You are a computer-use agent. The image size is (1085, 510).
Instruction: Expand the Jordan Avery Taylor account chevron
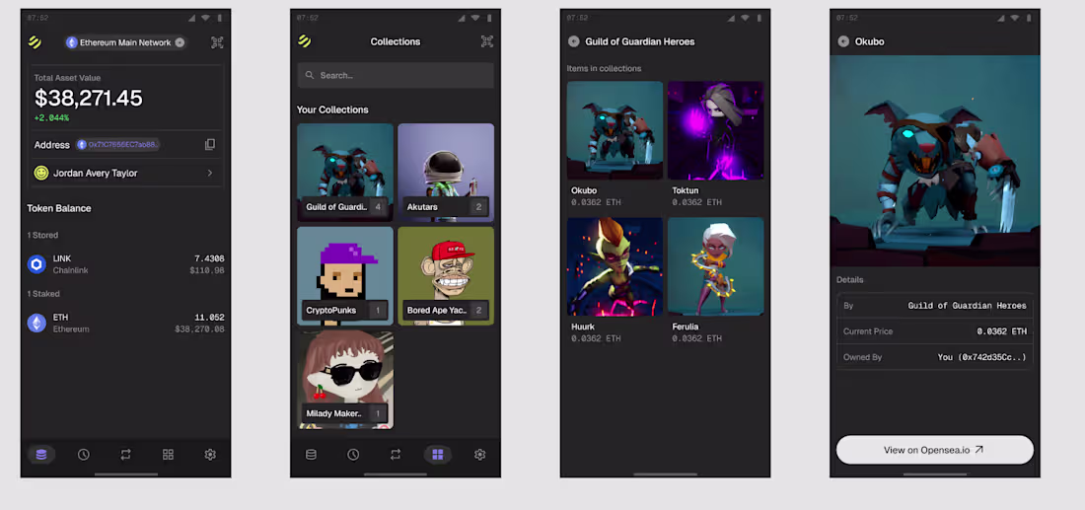210,173
